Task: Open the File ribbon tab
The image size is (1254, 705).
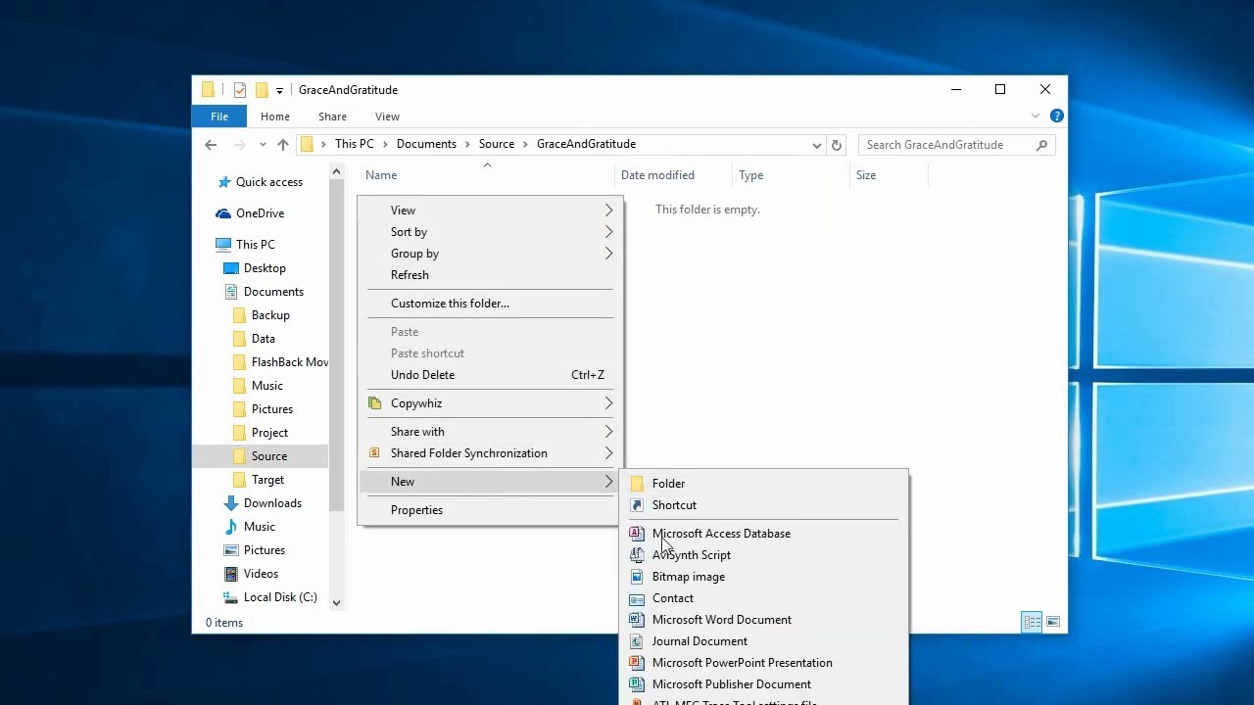Action: (x=219, y=117)
